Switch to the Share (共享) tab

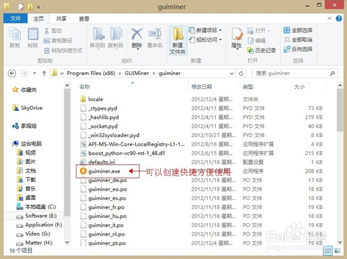(x=61, y=18)
